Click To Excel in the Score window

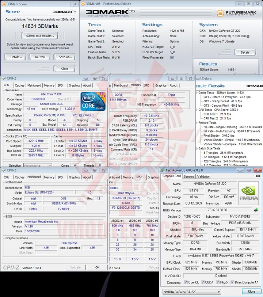click(40, 57)
